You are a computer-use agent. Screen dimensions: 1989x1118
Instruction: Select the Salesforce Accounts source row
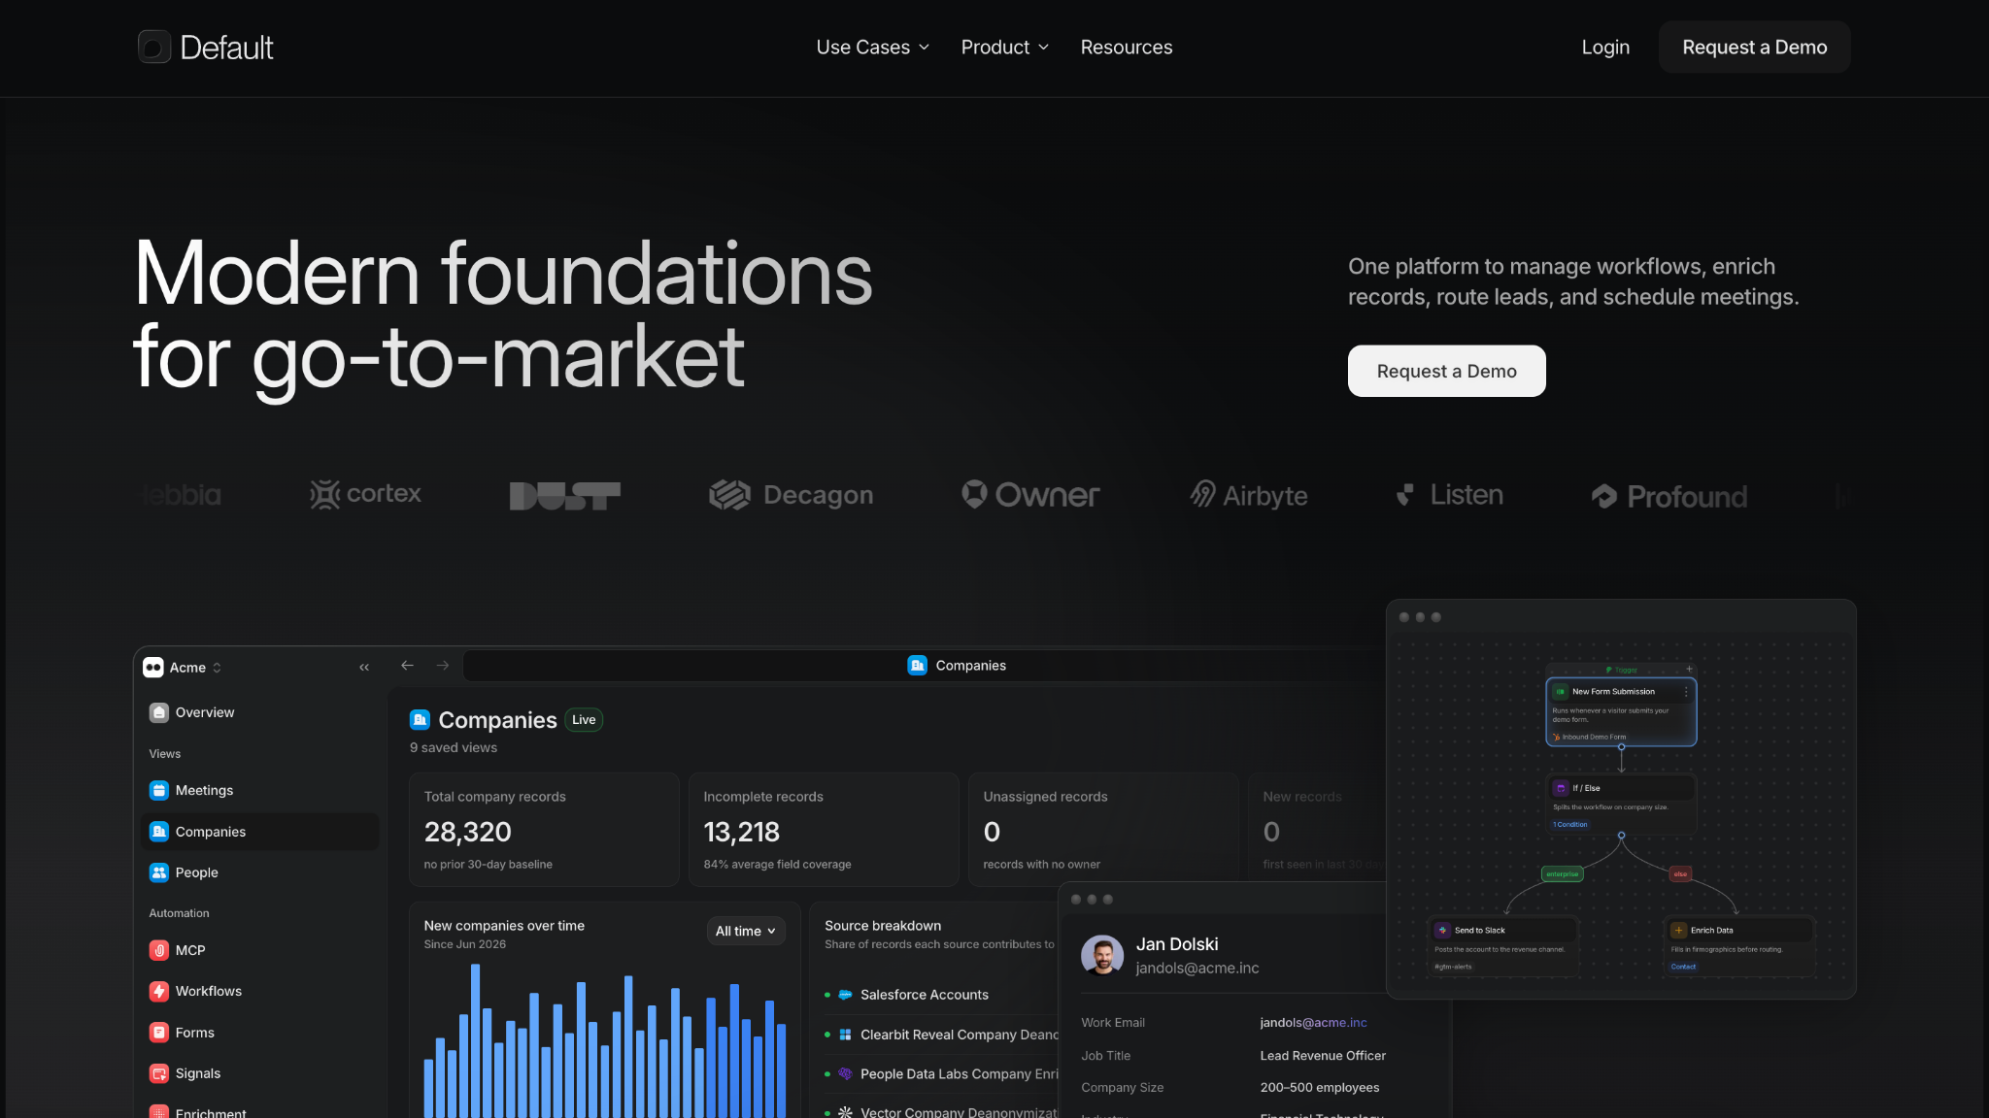(940, 995)
